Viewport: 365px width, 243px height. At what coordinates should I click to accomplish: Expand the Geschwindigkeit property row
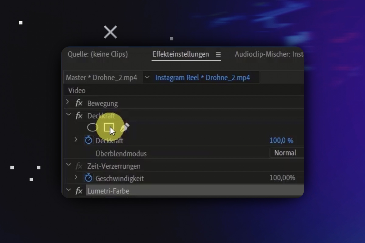(x=76, y=177)
